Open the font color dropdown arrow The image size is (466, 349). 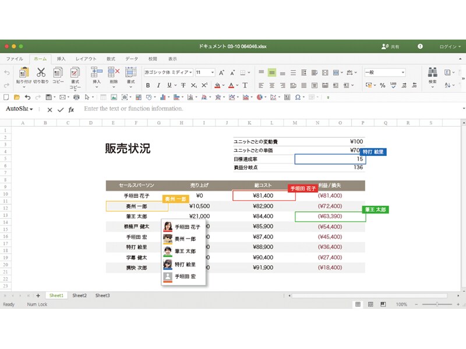(237, 86)
